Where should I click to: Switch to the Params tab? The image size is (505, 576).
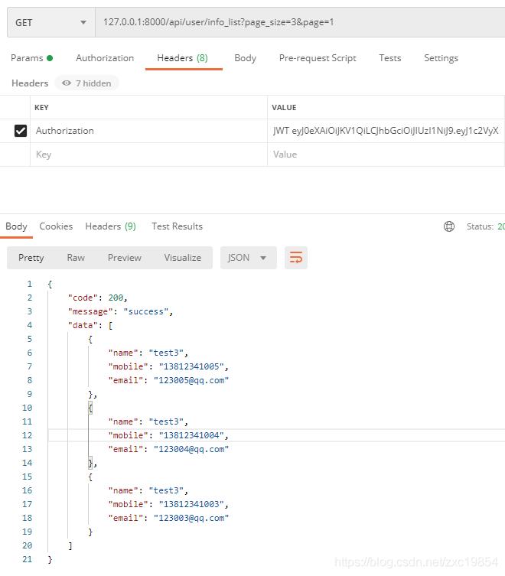point(31,58)
